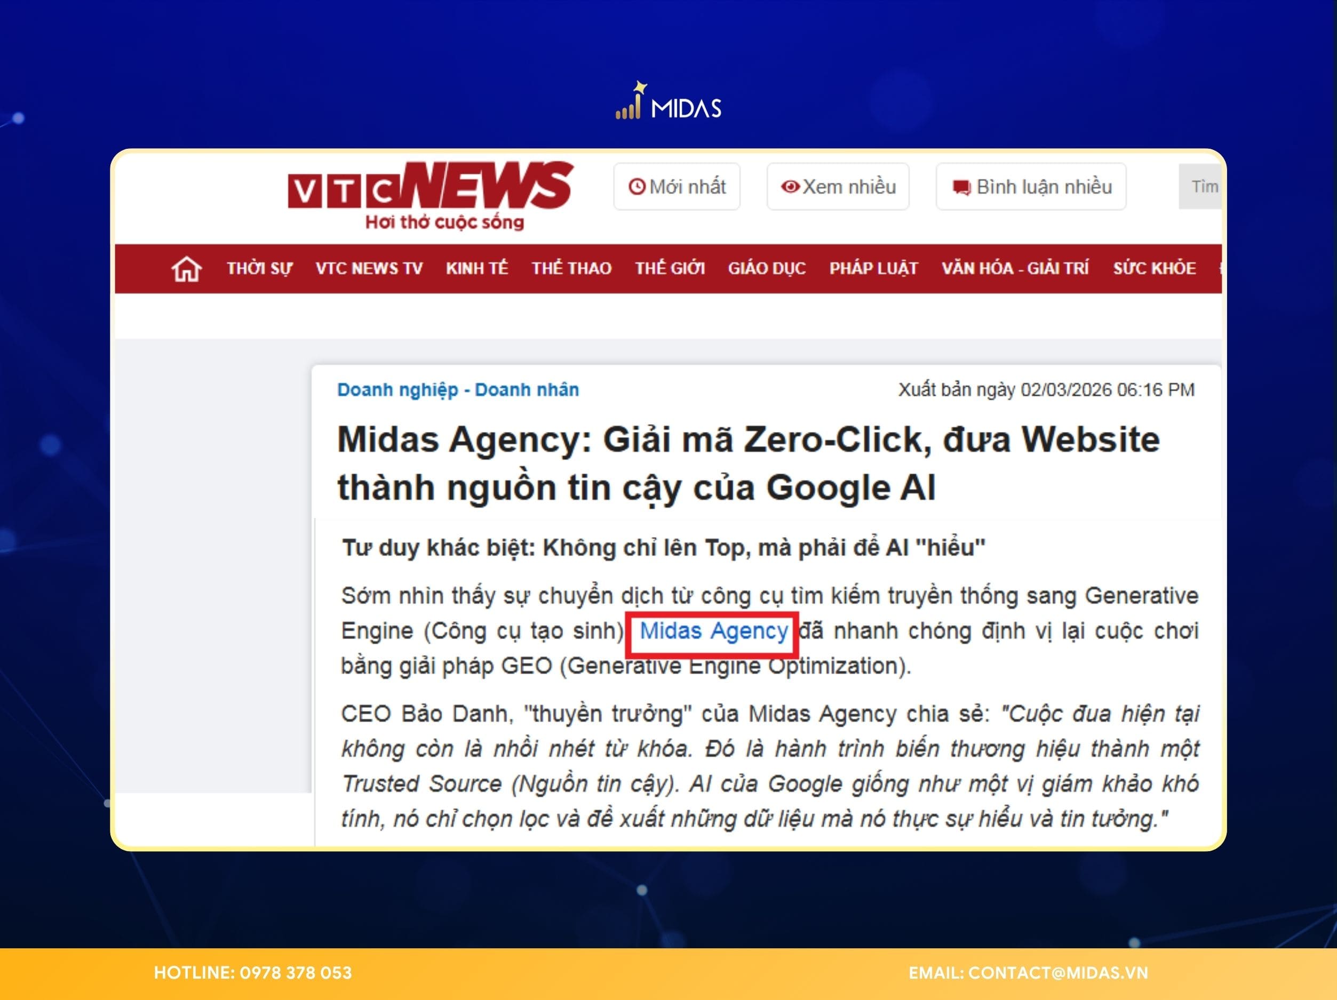
Task: Open the SỨC KHỎE section
Action: 1154,268
